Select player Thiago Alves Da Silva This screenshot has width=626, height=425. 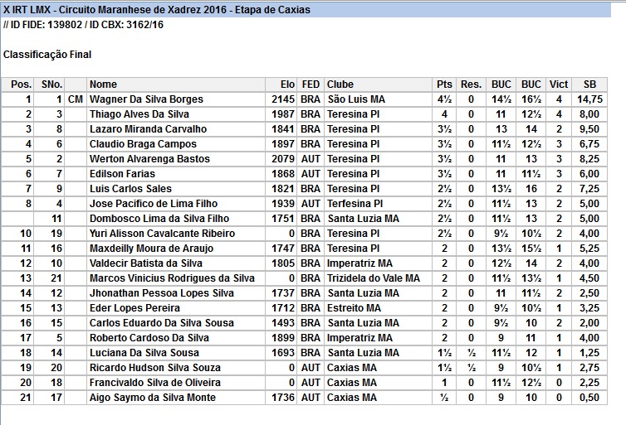point(139,114)
